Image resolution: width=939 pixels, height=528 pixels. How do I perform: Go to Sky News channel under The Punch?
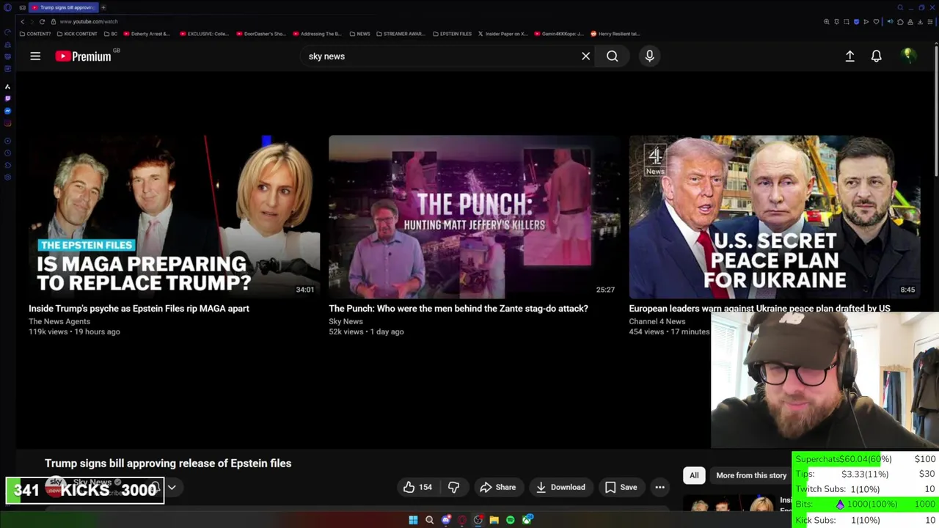[x=346, y=321]
